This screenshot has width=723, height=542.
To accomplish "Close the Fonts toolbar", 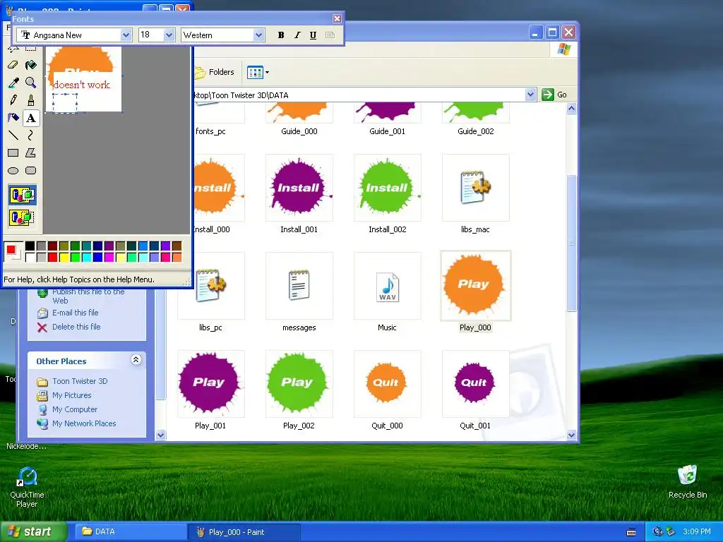I will click(337, 18).
